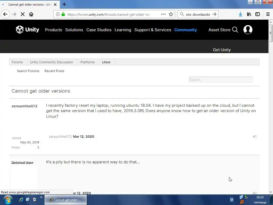Switch to Cannot get older taskbar window

(66, 200)
